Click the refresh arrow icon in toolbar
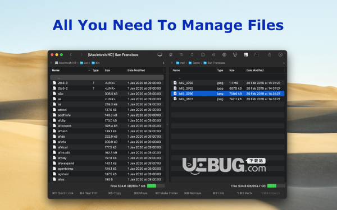The width and height of the screenshot is (337, 210). coord(192,55)
